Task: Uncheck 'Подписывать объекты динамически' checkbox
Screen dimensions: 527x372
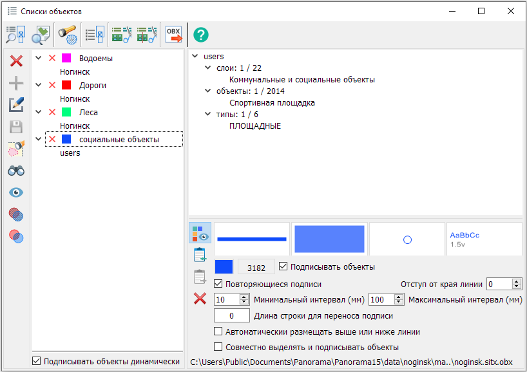Action: tap(37, 361)
